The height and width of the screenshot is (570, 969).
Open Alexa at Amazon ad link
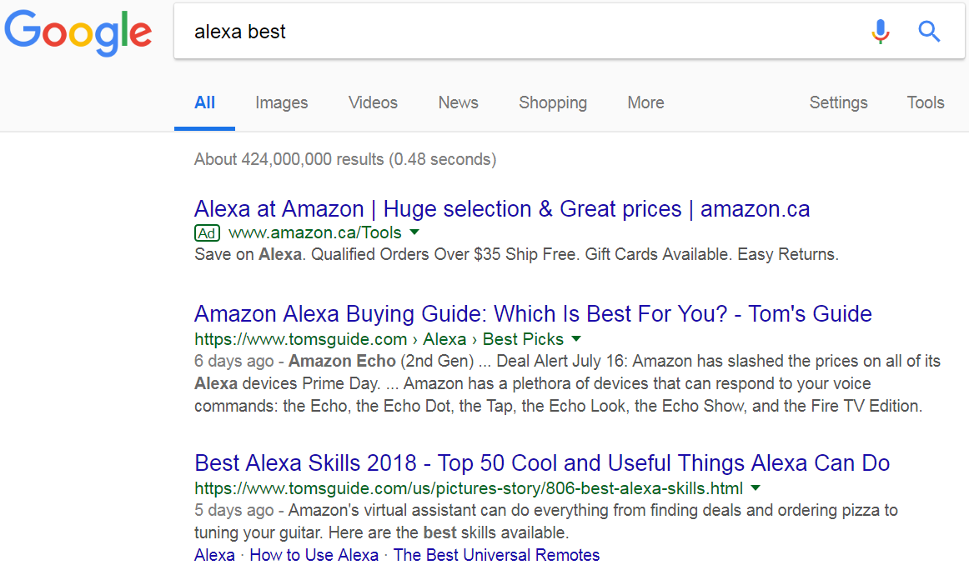pos(501,208)
